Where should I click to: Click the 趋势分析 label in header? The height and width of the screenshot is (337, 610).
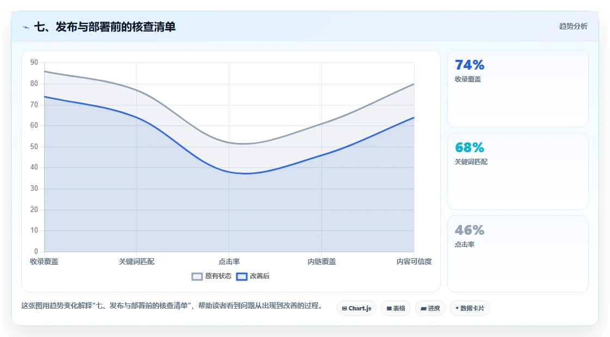click(573, 27)
